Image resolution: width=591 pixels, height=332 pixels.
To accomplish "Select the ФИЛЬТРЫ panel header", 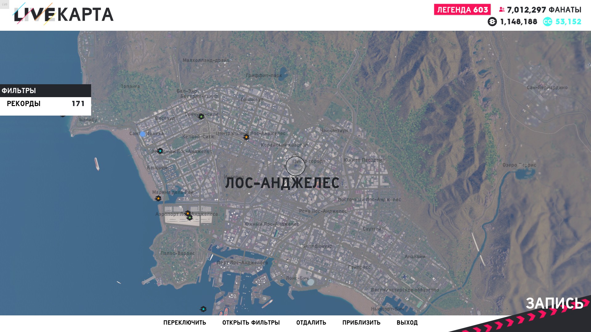I will [46, 91].
